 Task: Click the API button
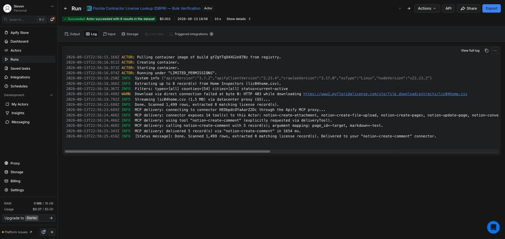click(448, 8)
